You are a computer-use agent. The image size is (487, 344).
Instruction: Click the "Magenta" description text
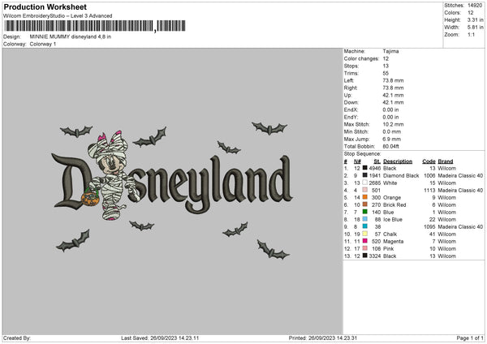click(x=393, y=241)
